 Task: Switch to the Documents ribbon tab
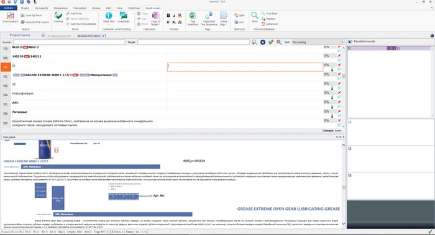coord(42,8)
